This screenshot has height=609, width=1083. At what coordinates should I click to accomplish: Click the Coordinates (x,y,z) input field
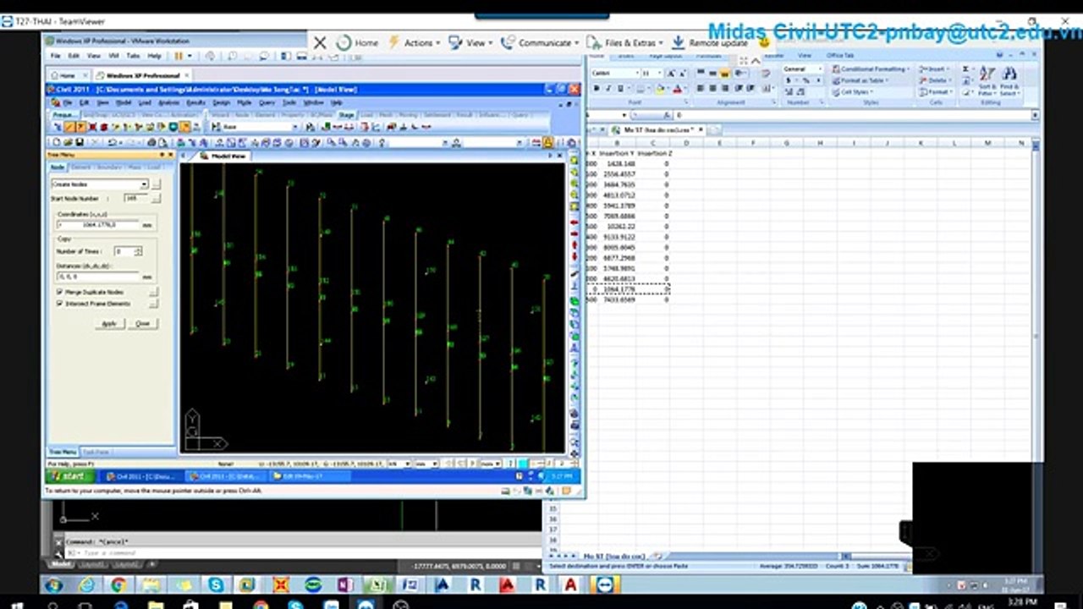(x=98, y=225)
